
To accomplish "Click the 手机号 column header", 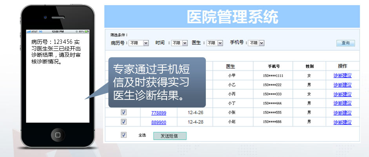I will (x=274, y=66).
